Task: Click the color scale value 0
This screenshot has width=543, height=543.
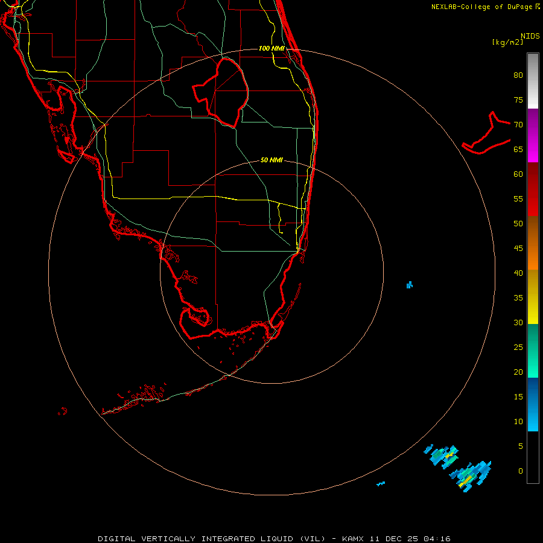Action: coord(521,471)
